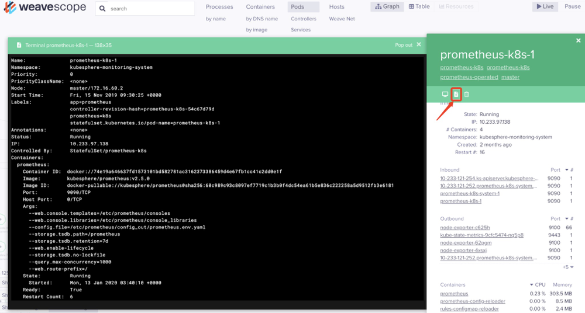Open outbound node-exporter-62pgm link
585x313 pixels.
466,242
